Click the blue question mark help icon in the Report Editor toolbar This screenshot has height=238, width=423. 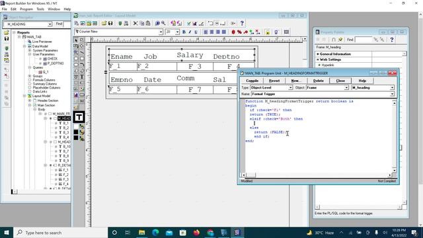(242, 24)
